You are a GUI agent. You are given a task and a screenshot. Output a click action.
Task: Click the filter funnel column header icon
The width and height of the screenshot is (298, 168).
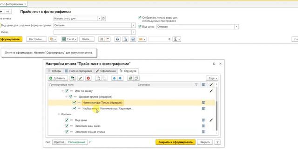pyautogui.click(x=196, y=85)
